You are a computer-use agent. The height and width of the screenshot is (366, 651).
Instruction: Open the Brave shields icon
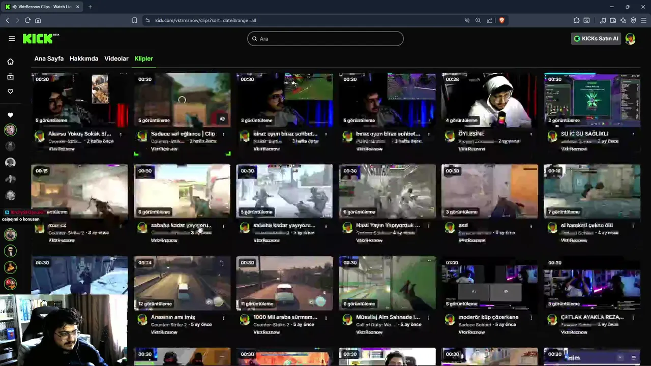[x=501, y=20]
